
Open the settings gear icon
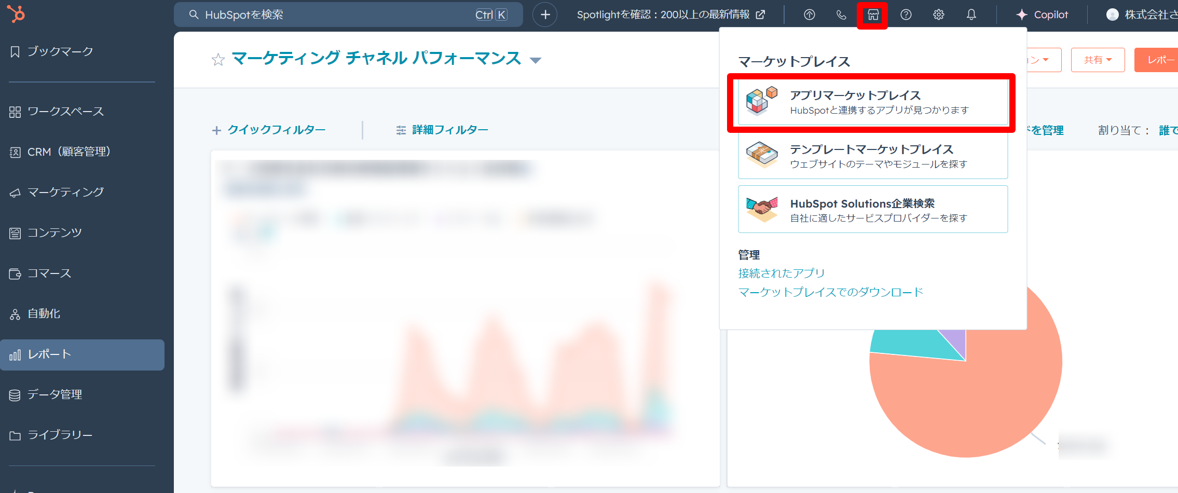[x=939, y=15]
